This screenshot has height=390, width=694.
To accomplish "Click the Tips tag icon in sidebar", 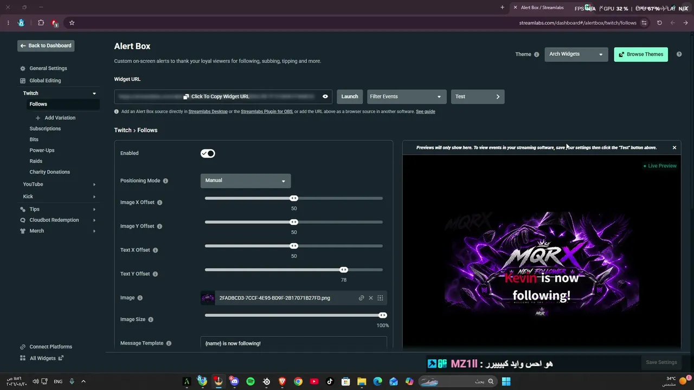I will (x=23, y=209).
